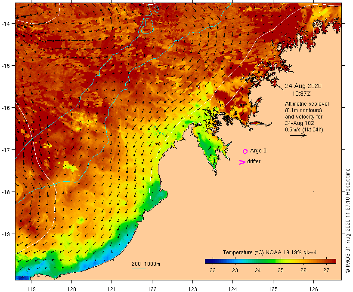Click the longitude label 121
Viewport: 353px width, 292px height.
pyautogui.click(x=111, y=289)
